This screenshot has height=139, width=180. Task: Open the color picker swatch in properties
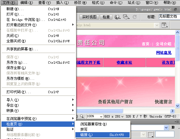tap(151, 134)
